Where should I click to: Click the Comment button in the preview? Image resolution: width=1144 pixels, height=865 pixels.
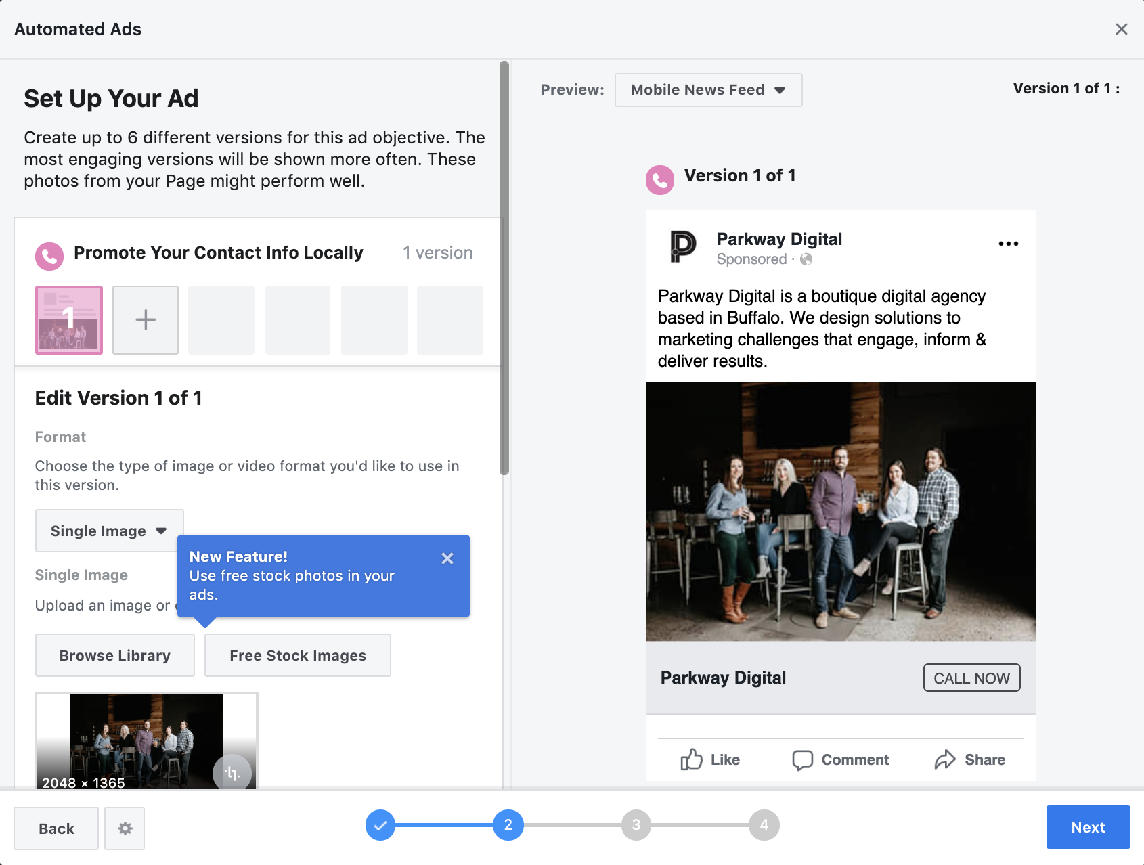click(840, 759)
